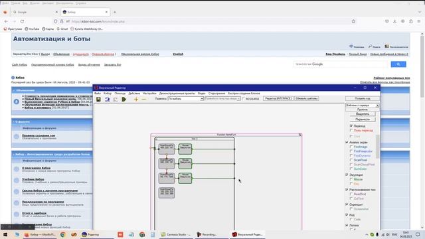This screenshot has width=425, height=239.
Task: Open Помощь menu in Visual Editor
Action: pyautogui.click(x=120, y=93)
